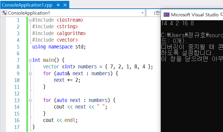Toggle pin on ConsoleApplication1.cpp tab
This screenshot has height=132, width=223.
pyautogui.click(x=58, y=5)
